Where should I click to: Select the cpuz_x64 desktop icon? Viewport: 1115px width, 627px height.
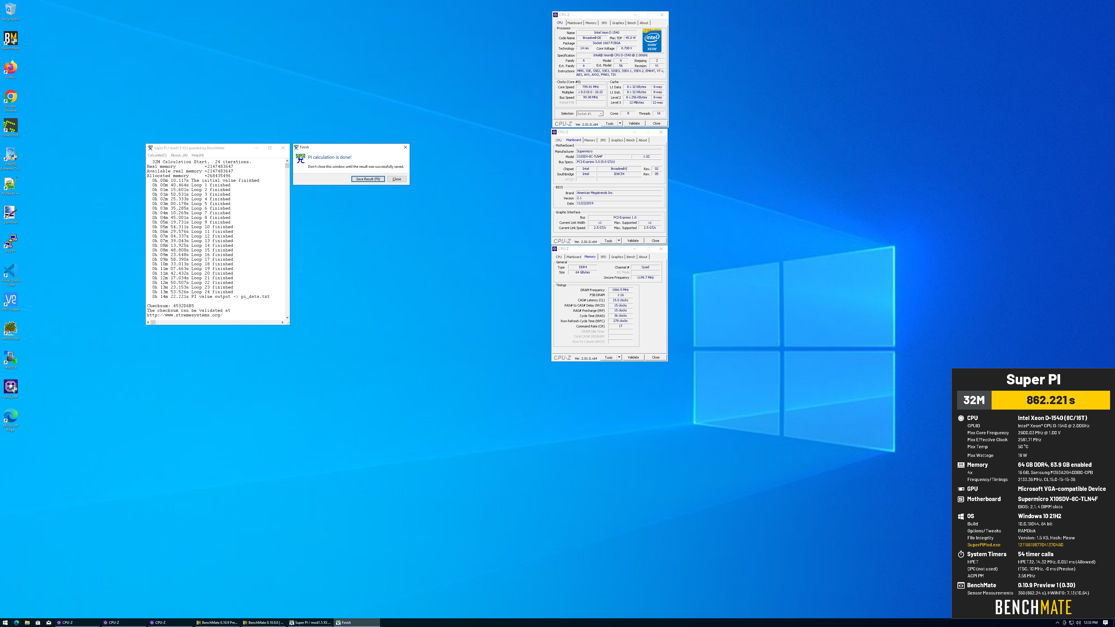pos(10,389)
